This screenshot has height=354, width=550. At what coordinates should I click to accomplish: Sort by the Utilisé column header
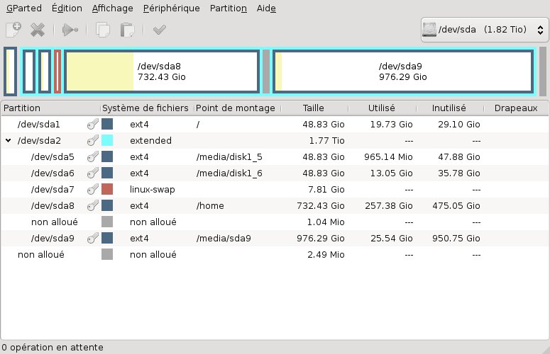coord(383,108)
